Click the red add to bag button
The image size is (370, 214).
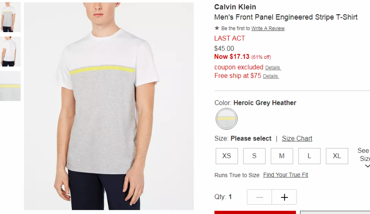click(255, 212)
